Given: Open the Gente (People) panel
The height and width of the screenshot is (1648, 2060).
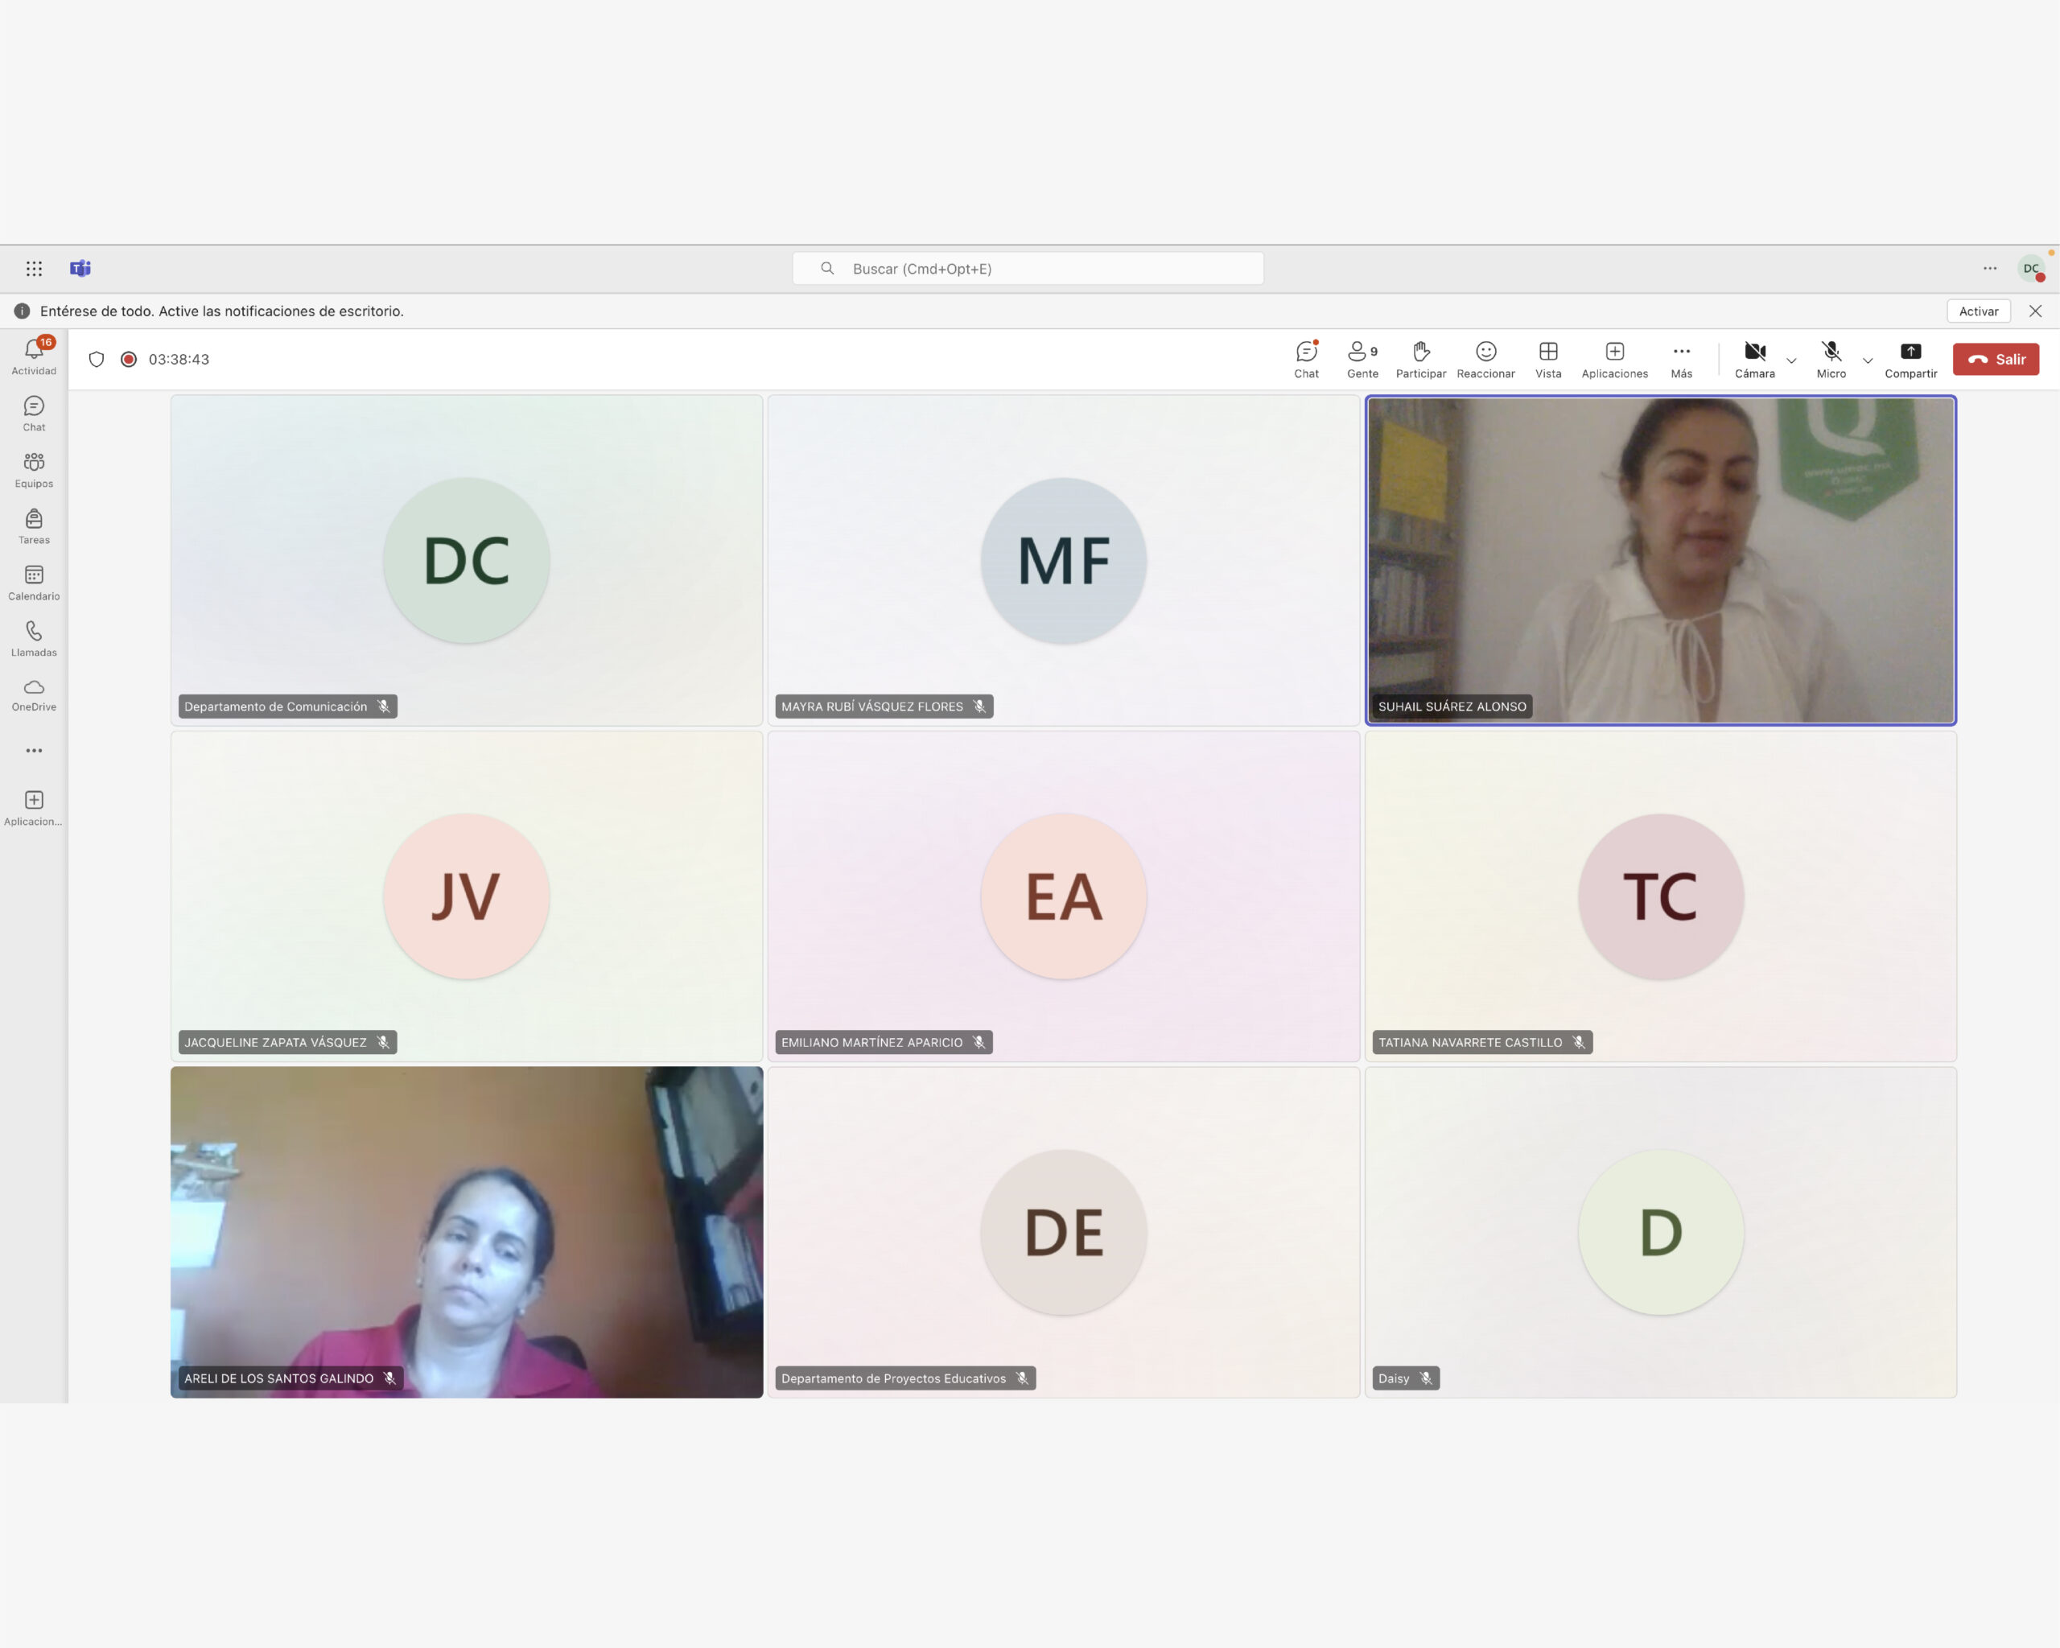Looking at the screenshot, I should (1362, 358).
